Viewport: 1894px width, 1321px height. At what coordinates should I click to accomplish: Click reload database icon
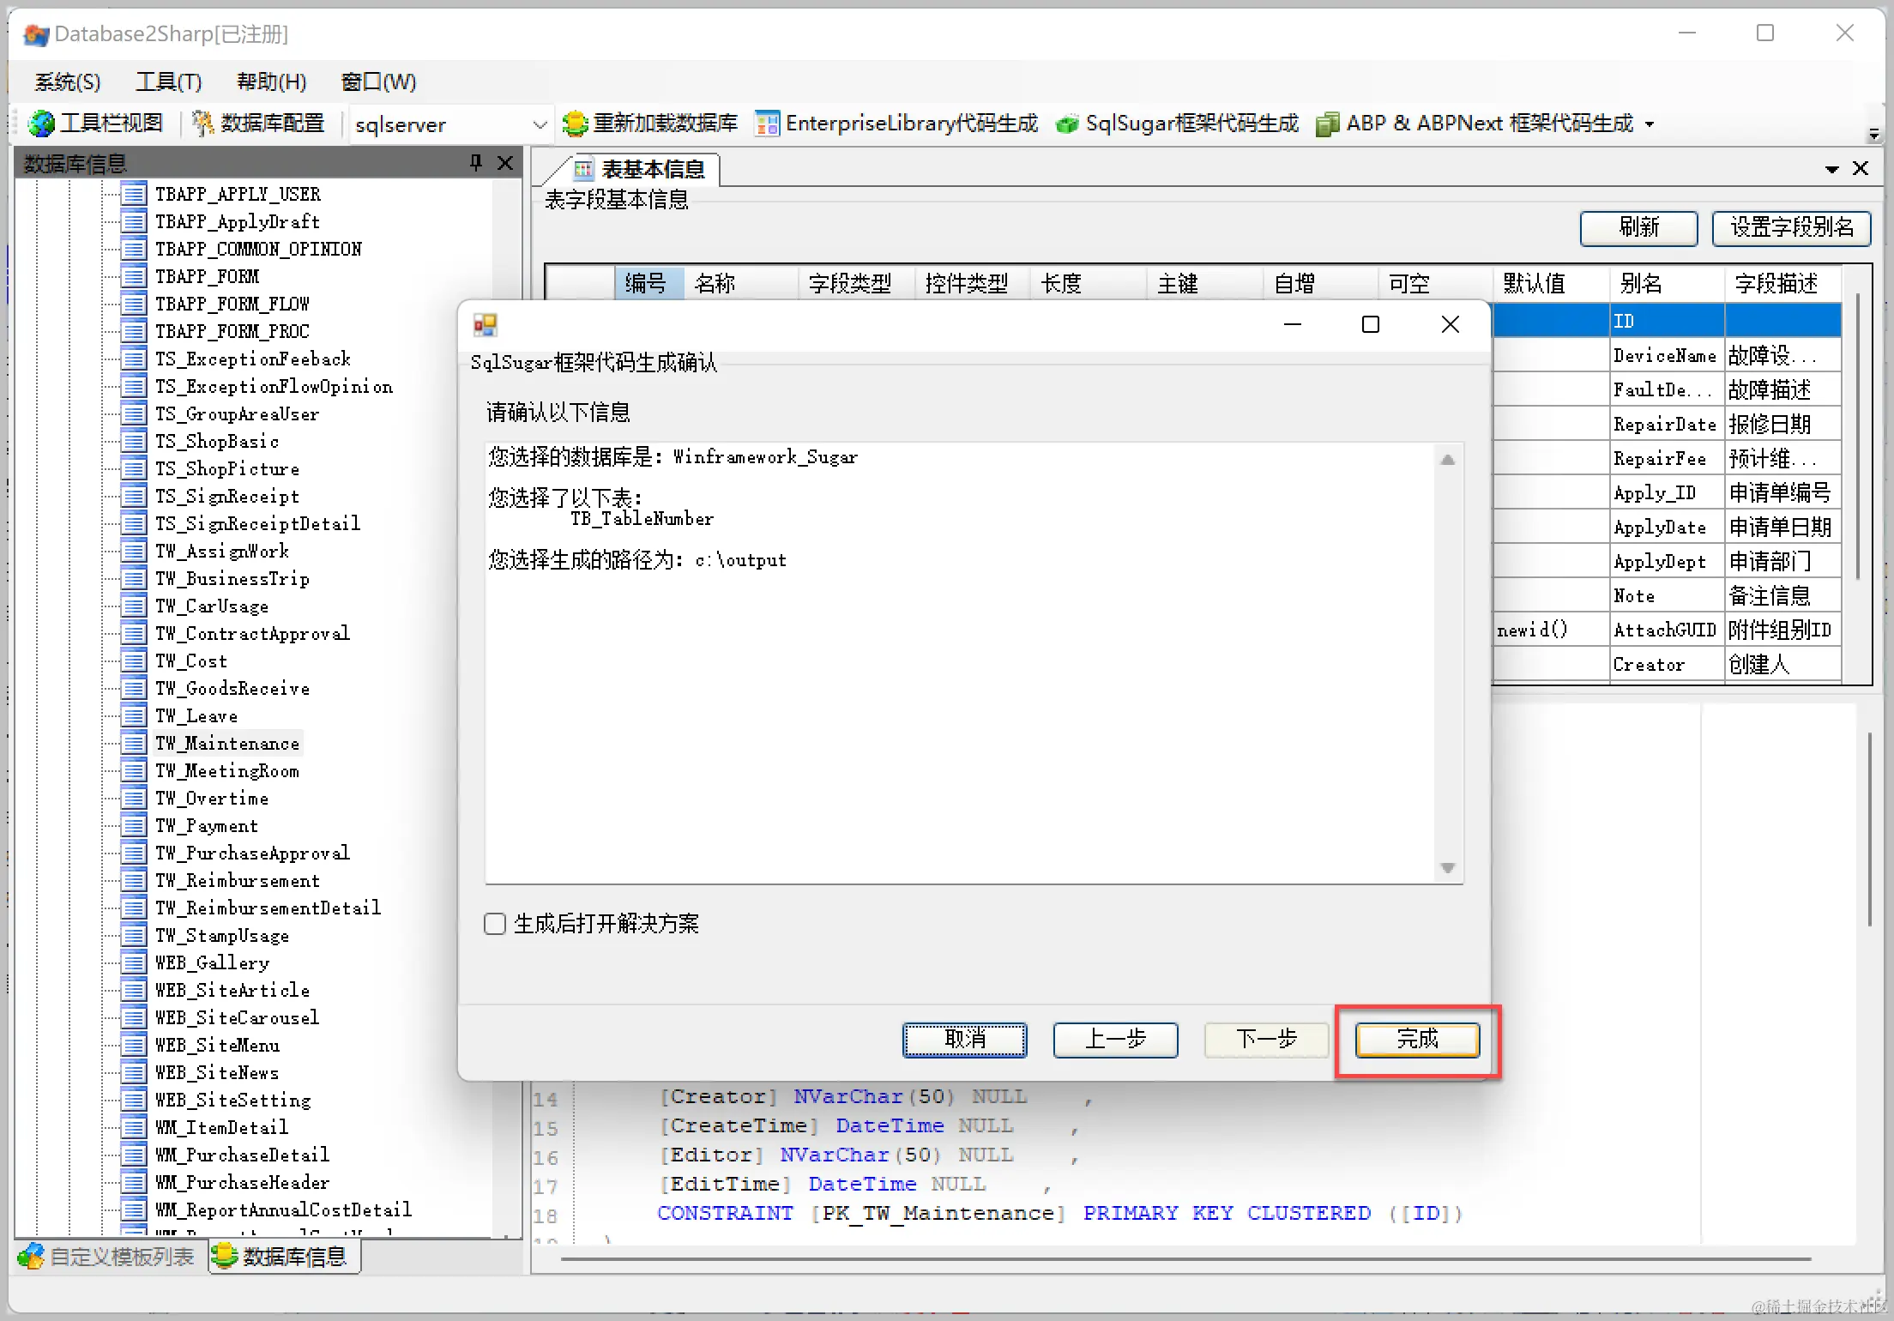(574, 124)
